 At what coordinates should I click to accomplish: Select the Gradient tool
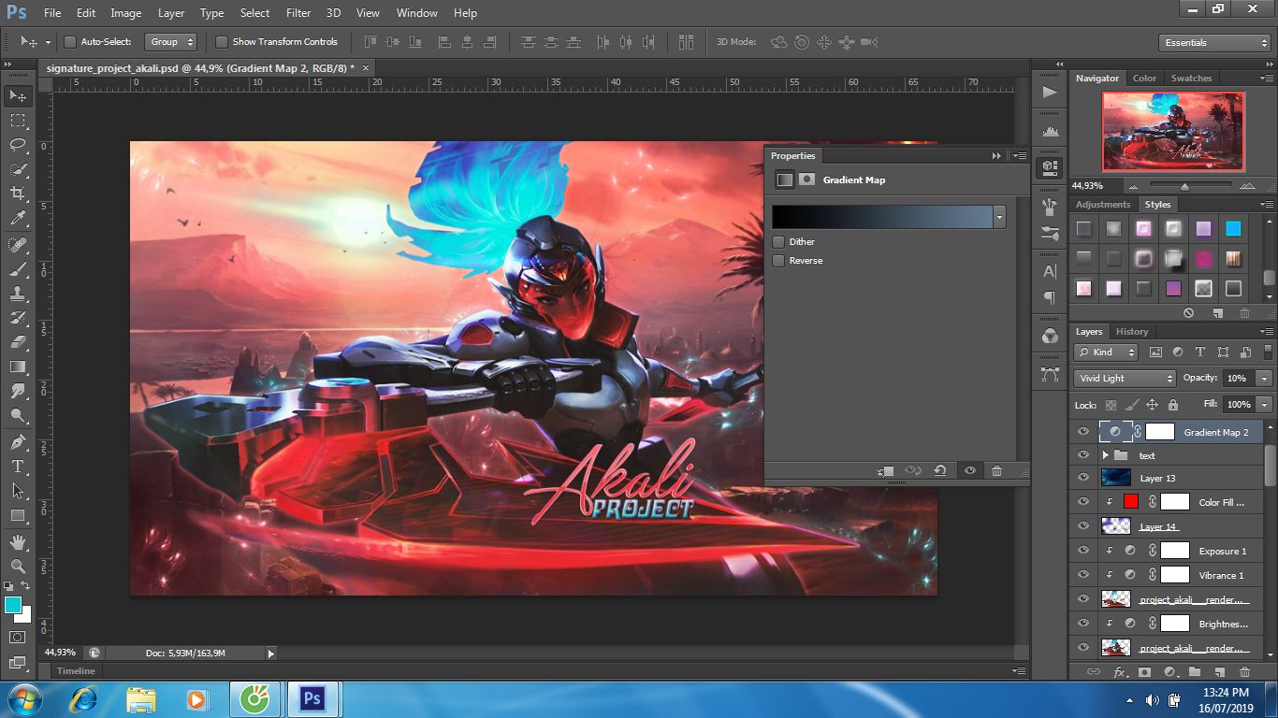[18, 366]
